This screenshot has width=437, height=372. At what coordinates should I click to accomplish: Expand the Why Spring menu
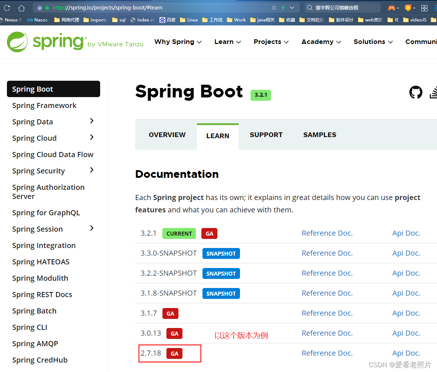pyautogui.click(x=178, y=42)
